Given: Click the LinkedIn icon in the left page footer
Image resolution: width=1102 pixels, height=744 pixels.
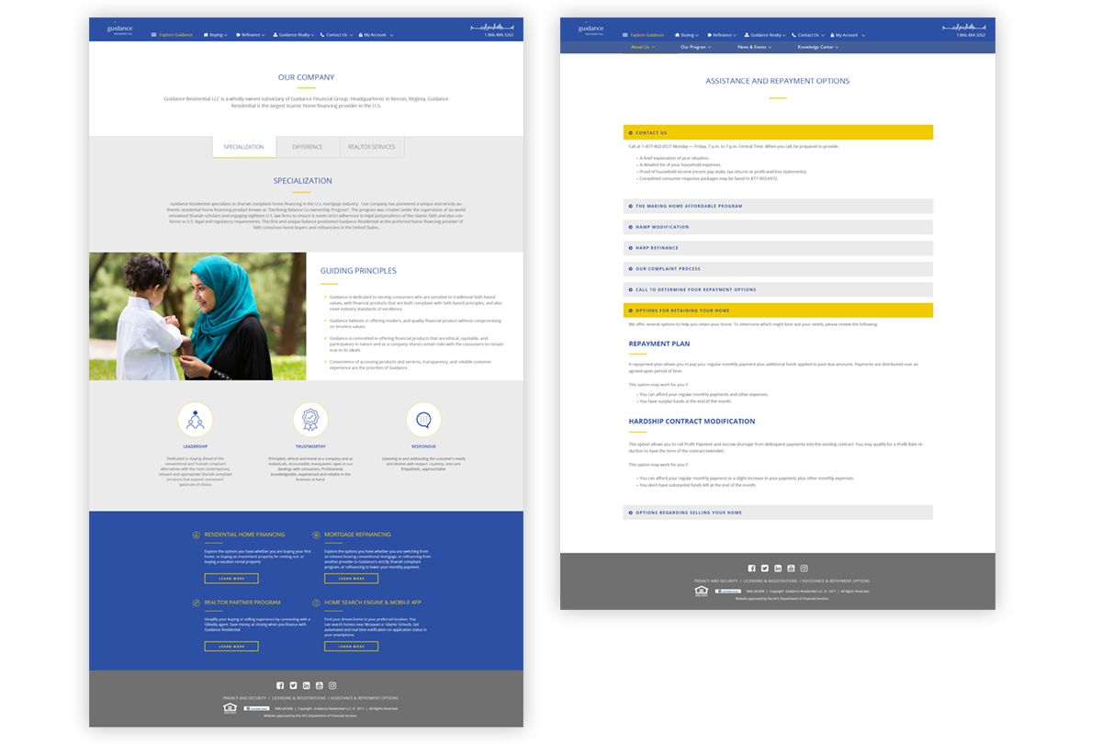Looking at the screenshot, I should click(306, 685).
